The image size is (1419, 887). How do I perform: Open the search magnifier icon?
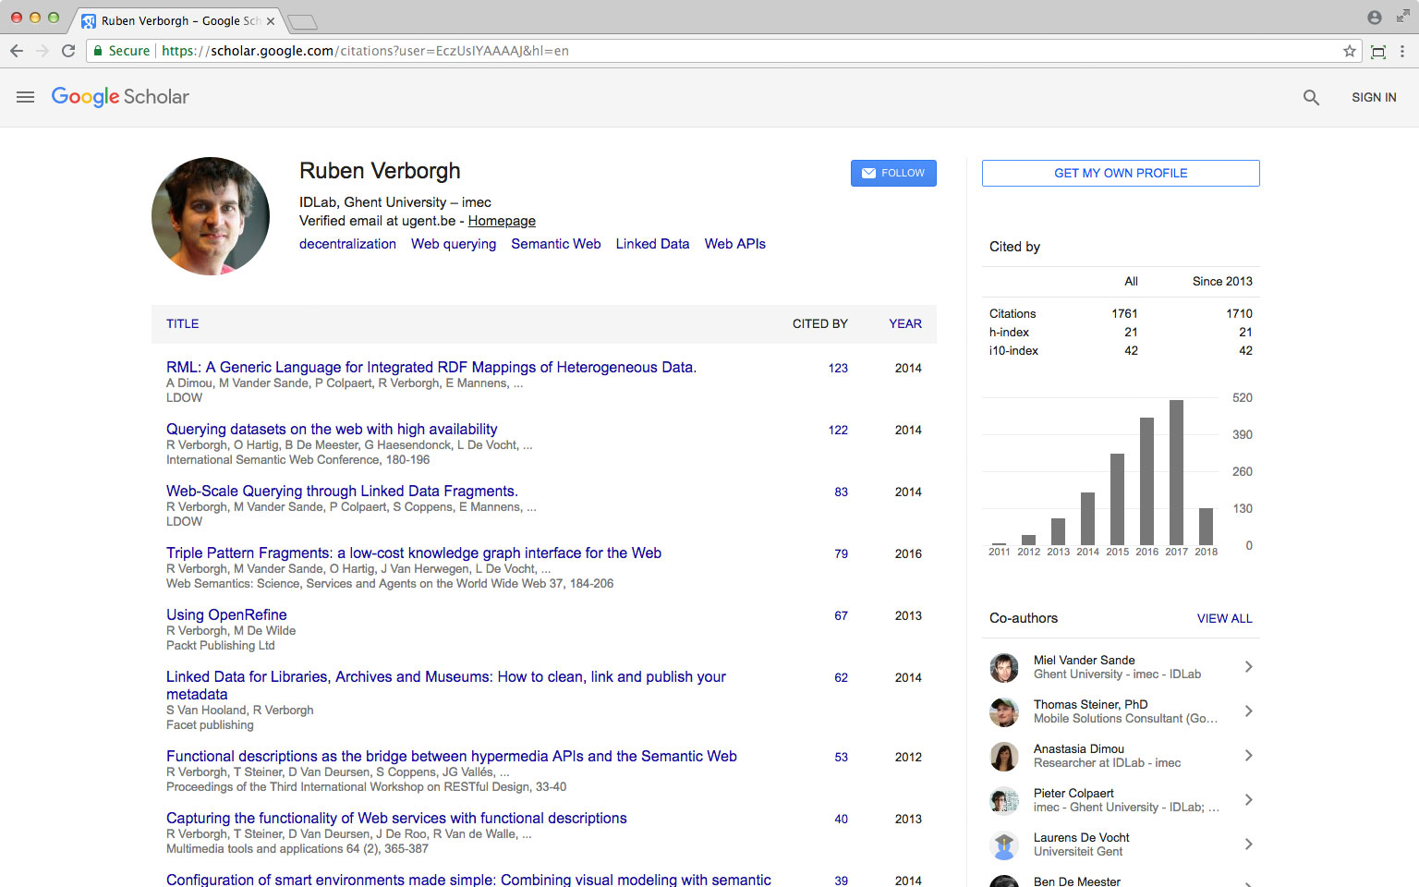click(1311, 97)
